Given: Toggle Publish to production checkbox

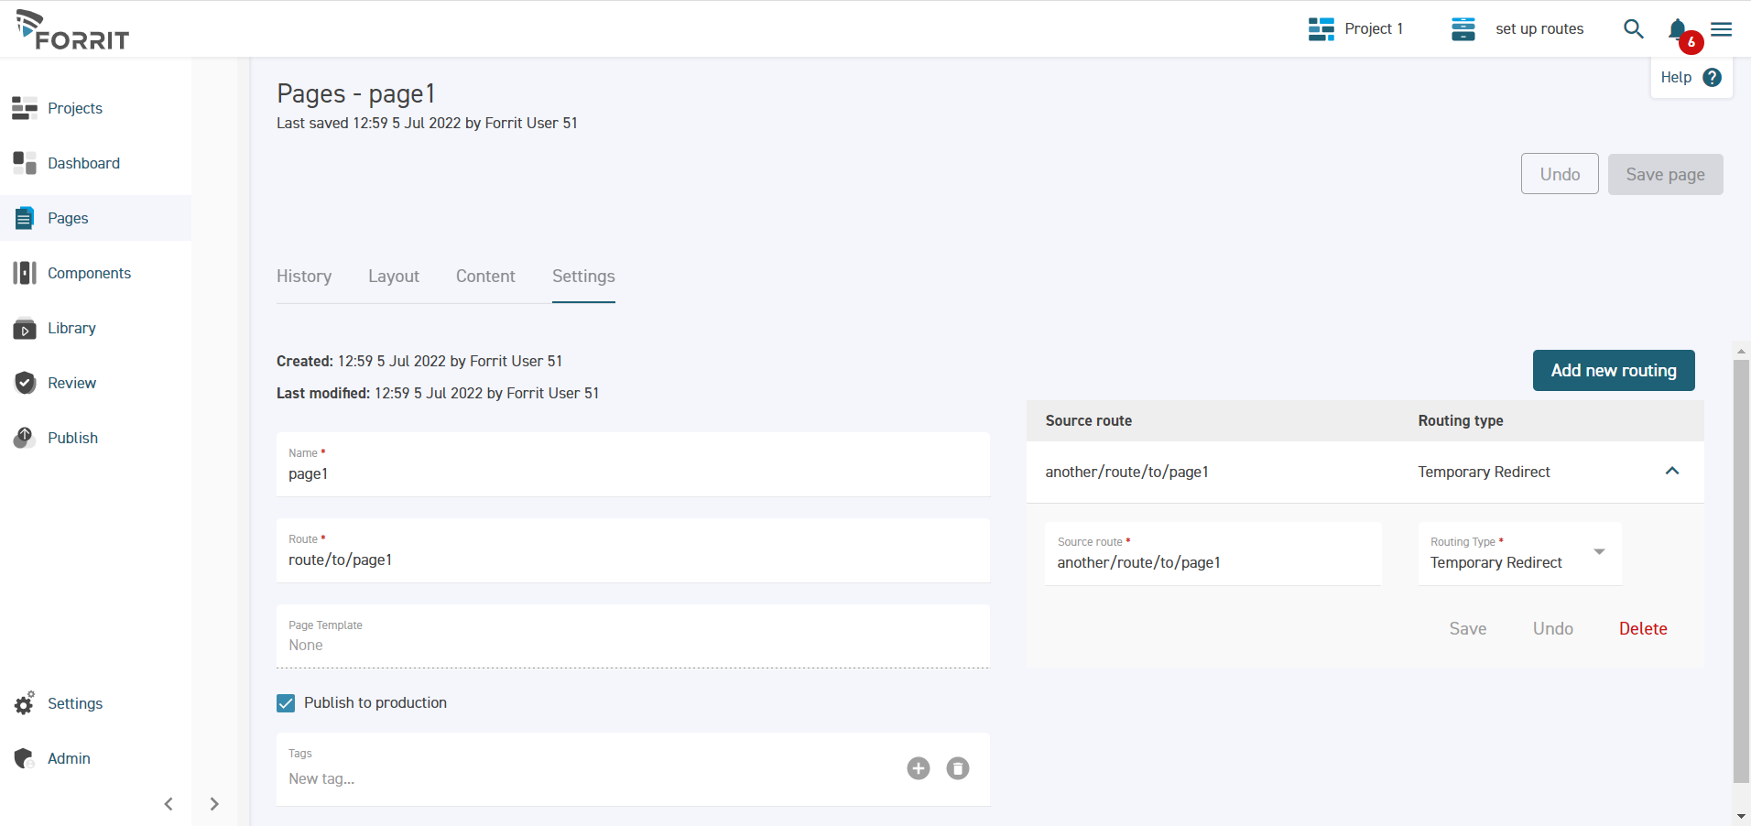Looking at the screenshot, I should (286, 703).
